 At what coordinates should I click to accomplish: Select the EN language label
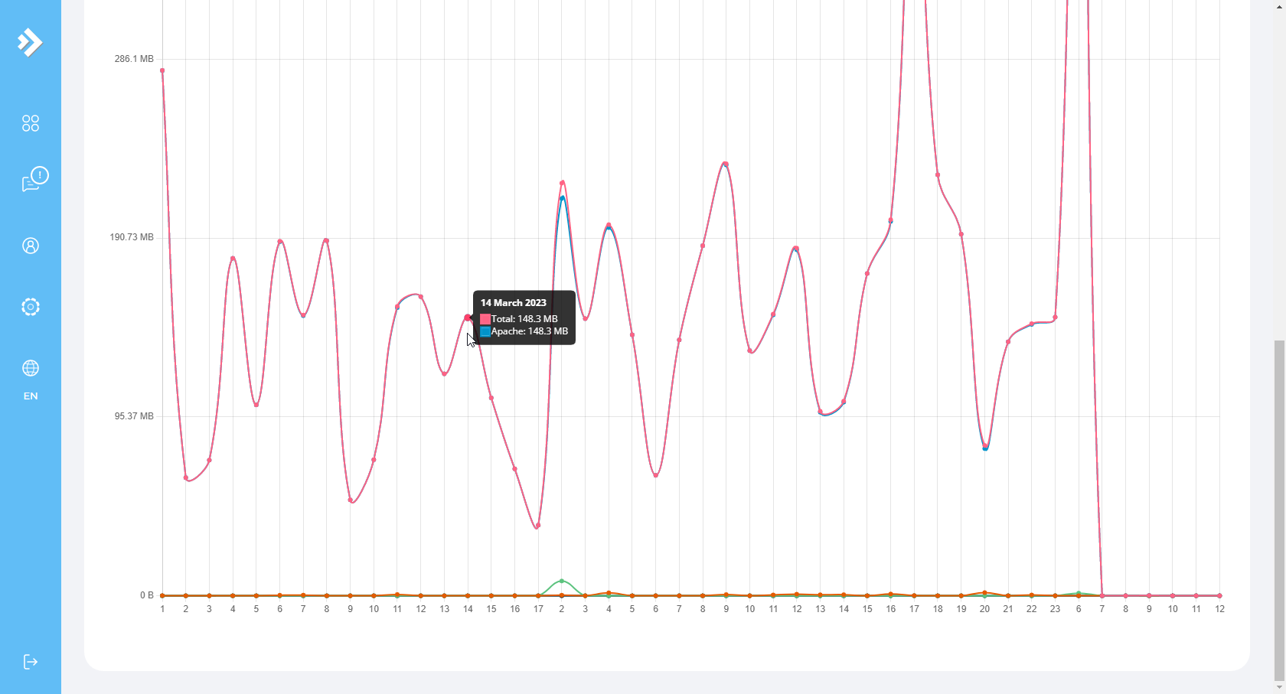pos(31,396)
